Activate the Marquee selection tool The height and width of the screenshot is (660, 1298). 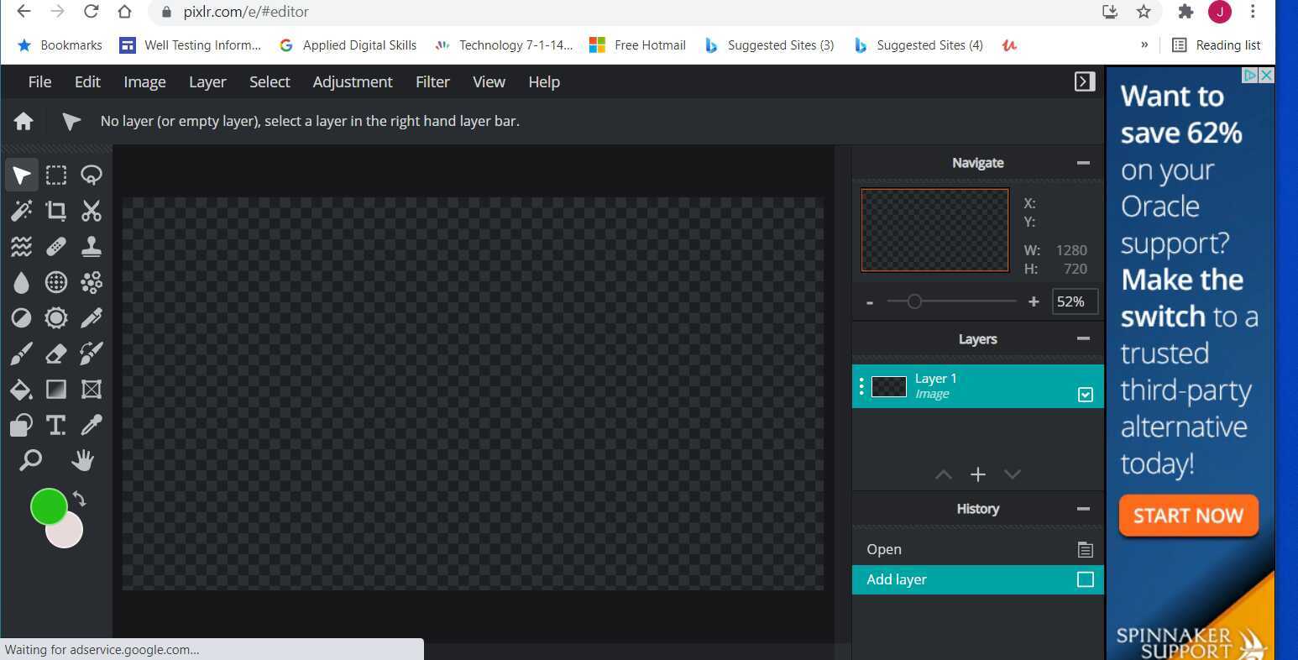[56, 175]
